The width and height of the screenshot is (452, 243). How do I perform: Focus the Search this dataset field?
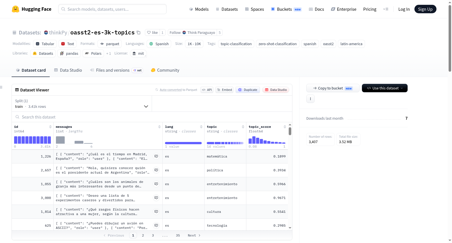point(152,117)
